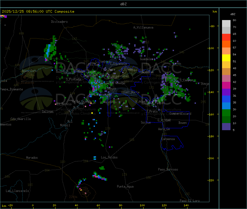
Task: Click the Cda_Amarilla label
Action: click(21, 119)
